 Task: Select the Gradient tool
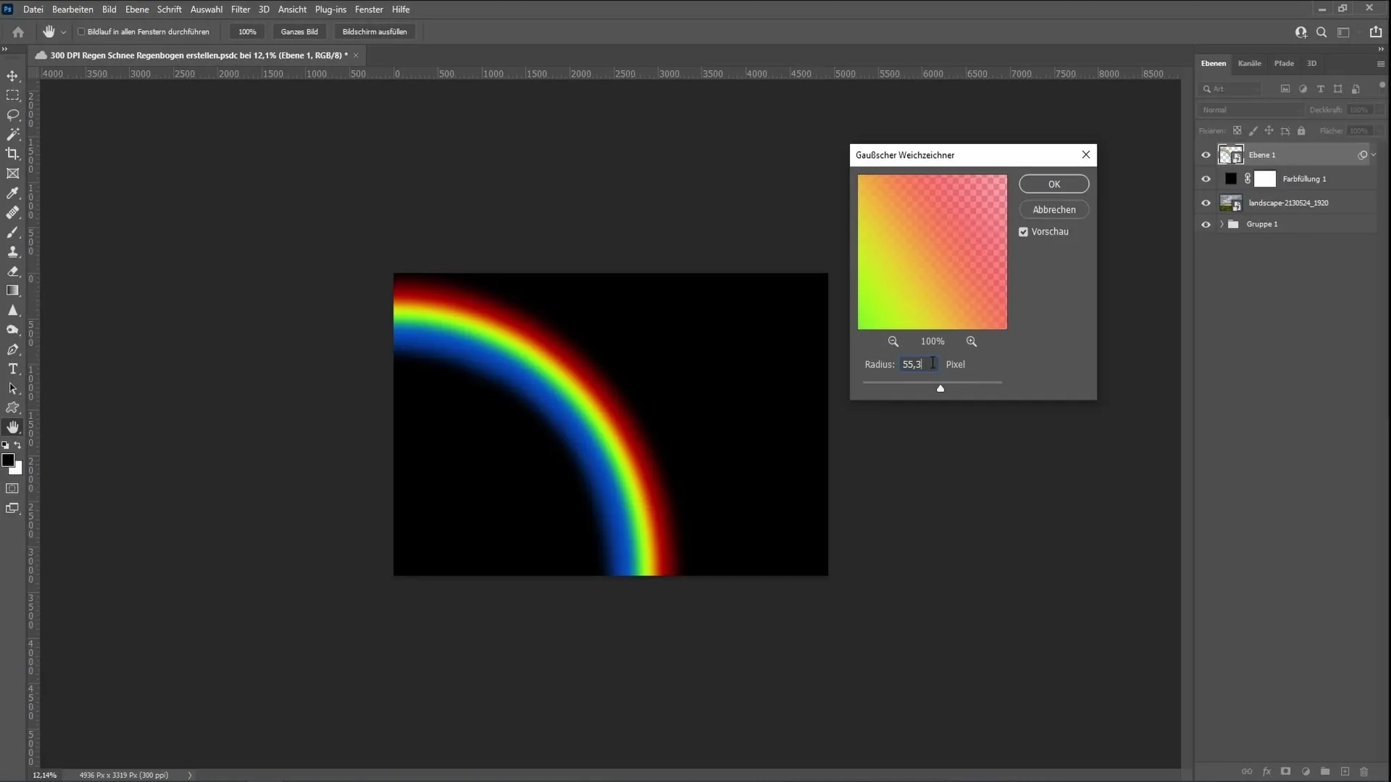click(12, 290)
